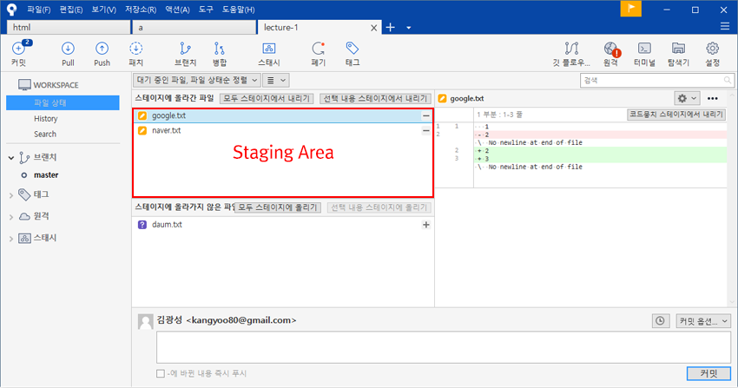
Task: Click the Pull toolbar icon
Action: click(68, 53)
